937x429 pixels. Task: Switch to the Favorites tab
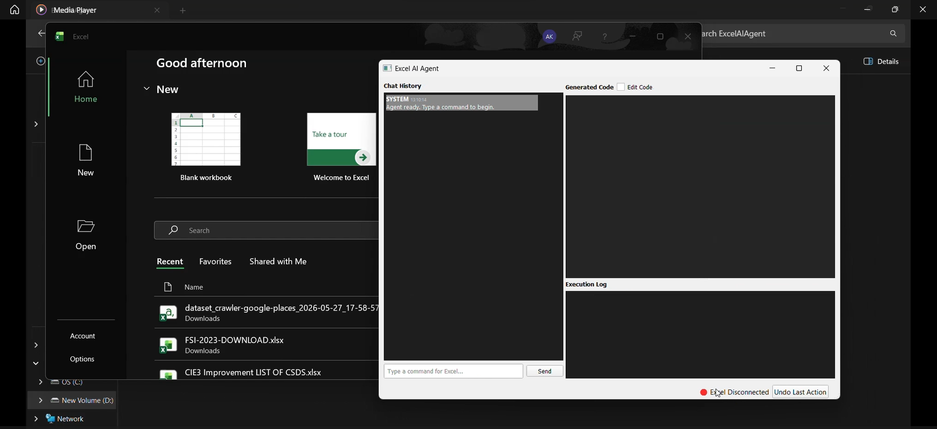tap(216, 262)
